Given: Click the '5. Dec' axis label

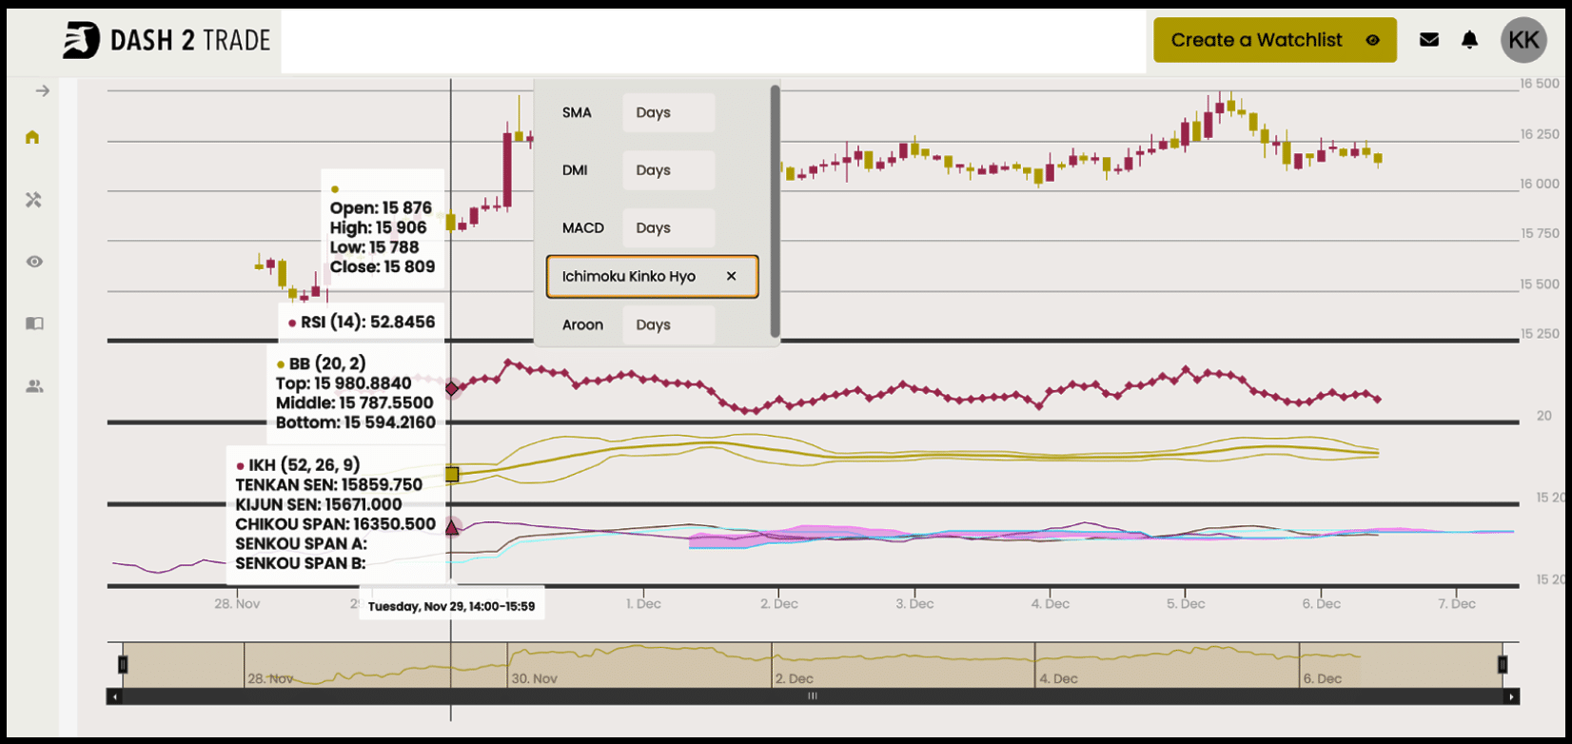Looking at the screenshot, I should coord(1185,604).
